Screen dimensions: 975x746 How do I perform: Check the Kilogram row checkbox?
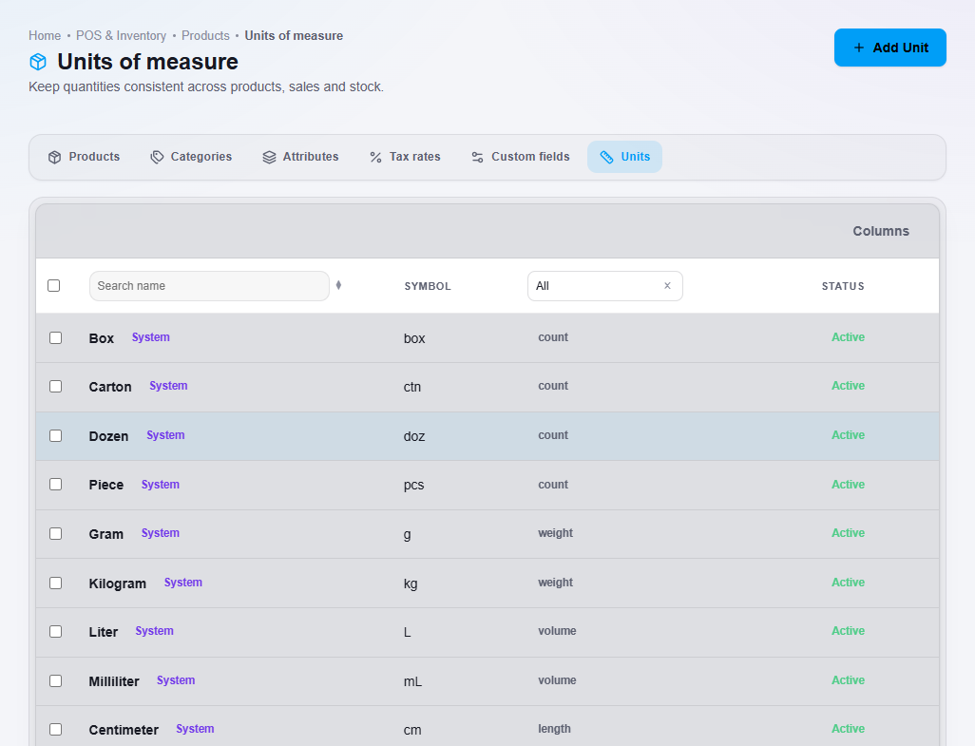[x=56, y=583]
